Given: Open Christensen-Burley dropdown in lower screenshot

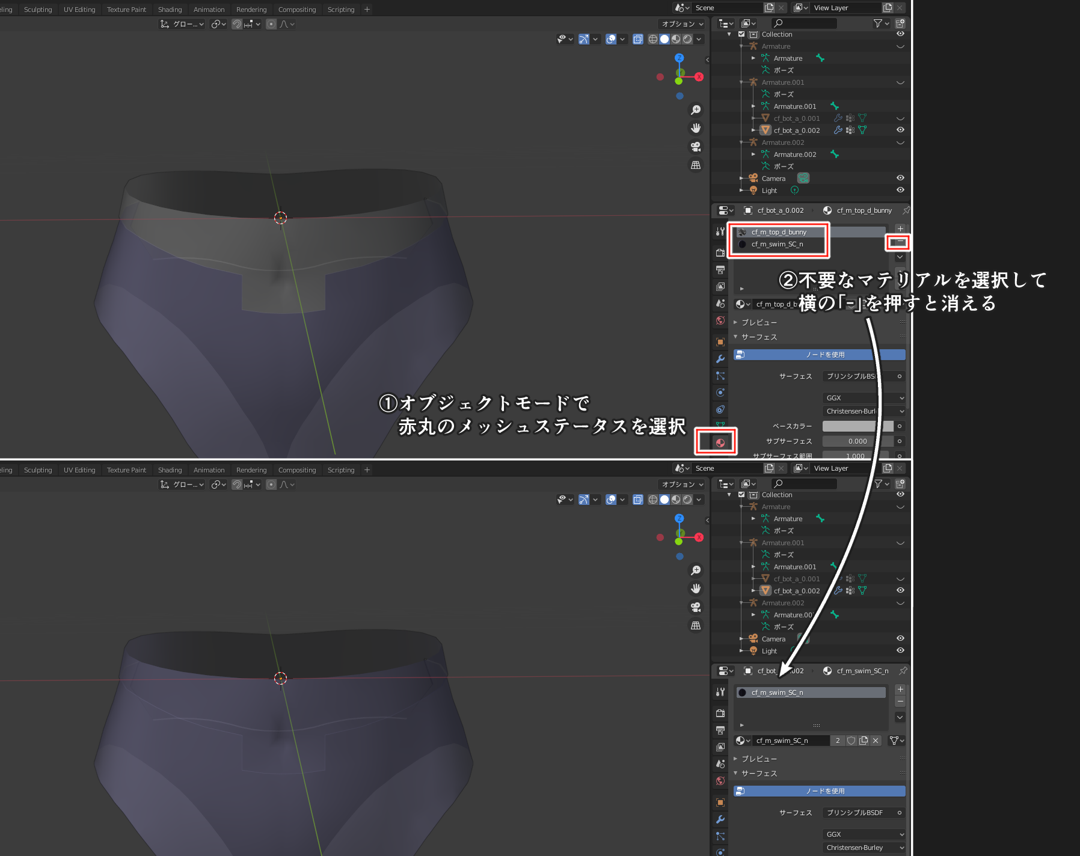Looking at the screenshot, I should 864,848.
